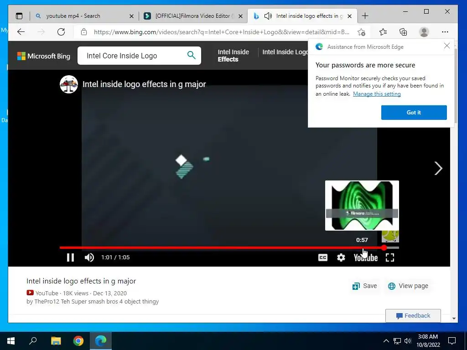
Task: Show hidden system tray icons
Action: coord(386,341)
